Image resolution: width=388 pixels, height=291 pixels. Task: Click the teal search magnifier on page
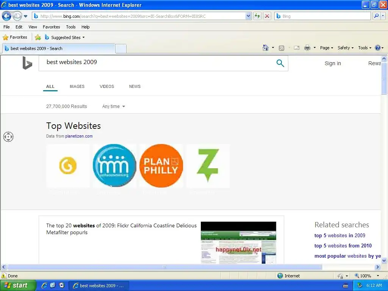(x=280, y=63)
